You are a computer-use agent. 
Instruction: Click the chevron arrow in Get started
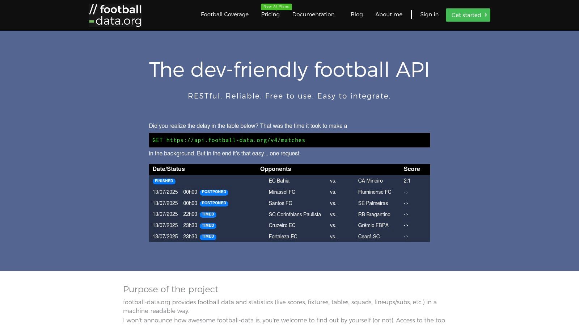[486, 15]
